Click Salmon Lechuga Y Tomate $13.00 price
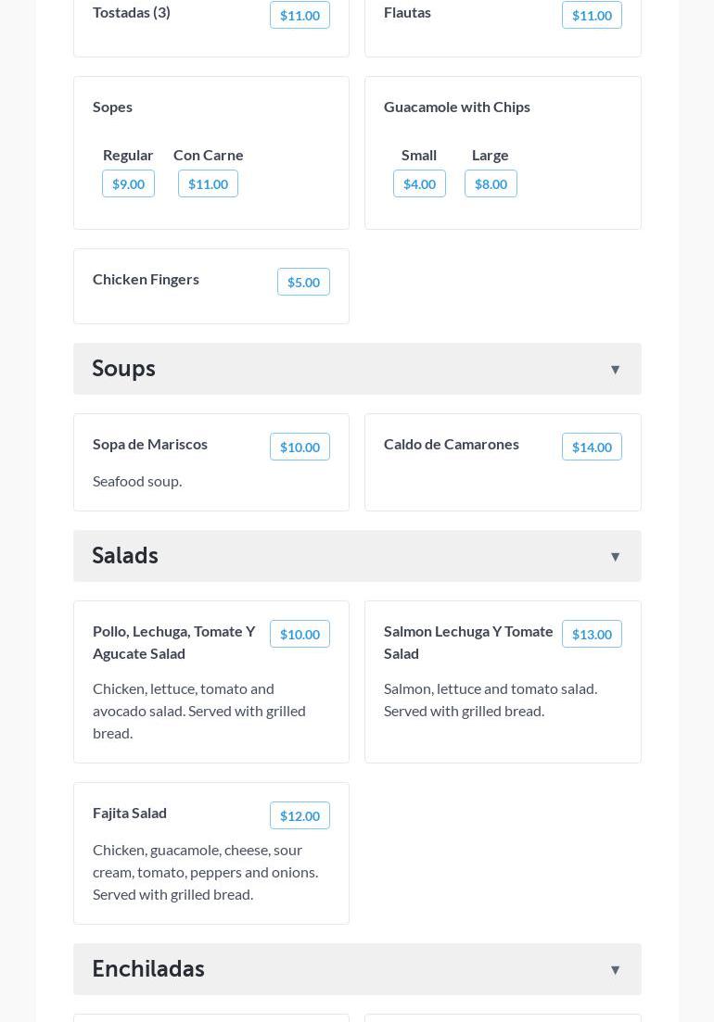The width and height of the screenshot is (714, 1022). (x=592, y=635)
